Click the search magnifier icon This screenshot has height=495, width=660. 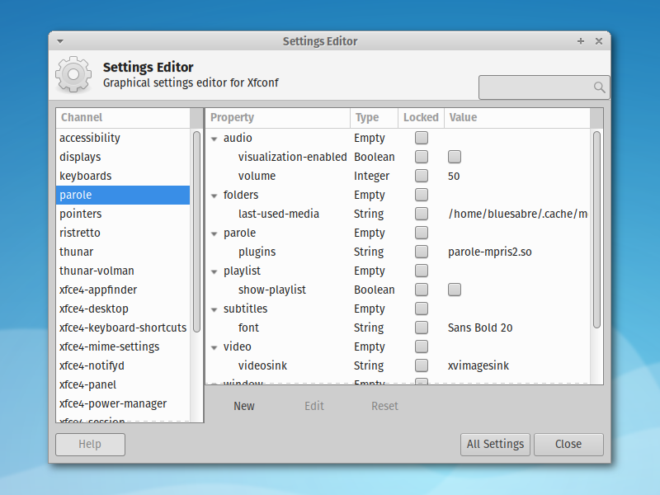(x=600, y=87)
